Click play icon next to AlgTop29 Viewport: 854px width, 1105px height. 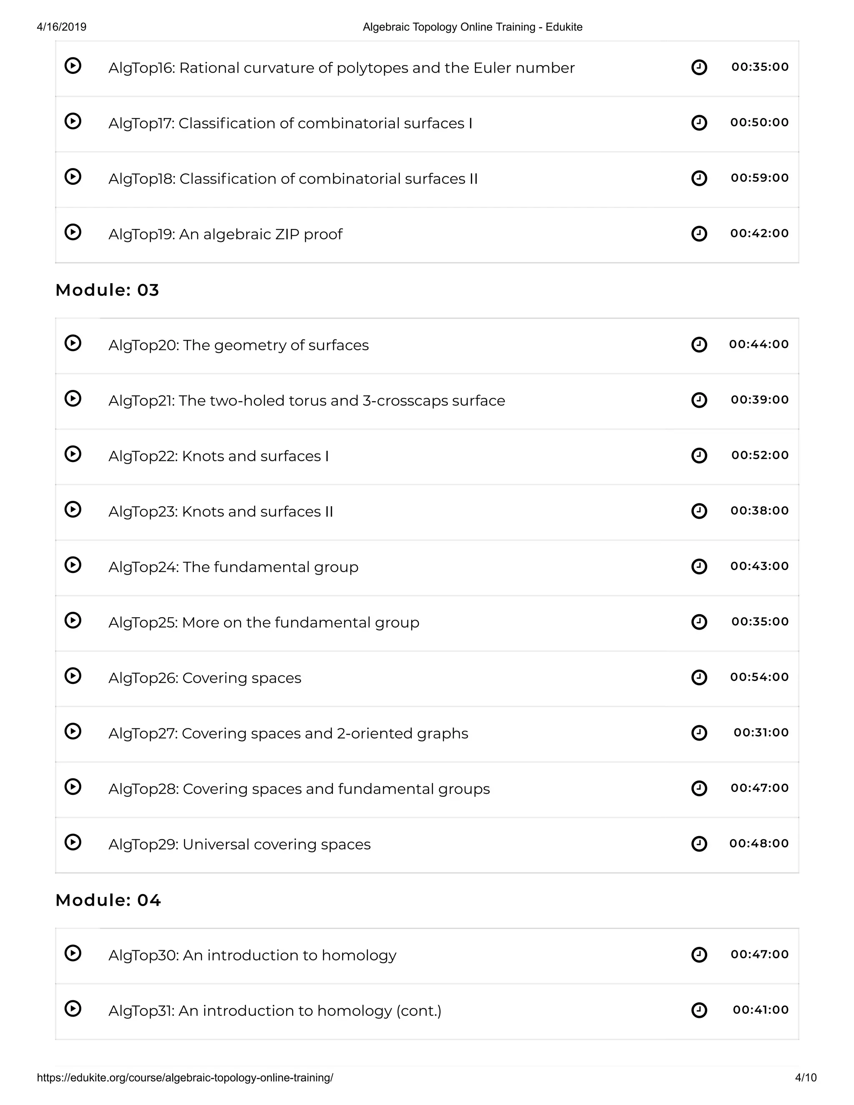pos(73,842)
